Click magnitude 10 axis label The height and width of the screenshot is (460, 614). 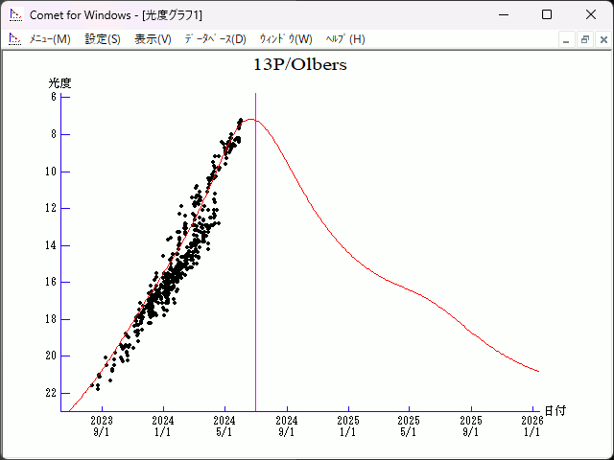(51, 172)
